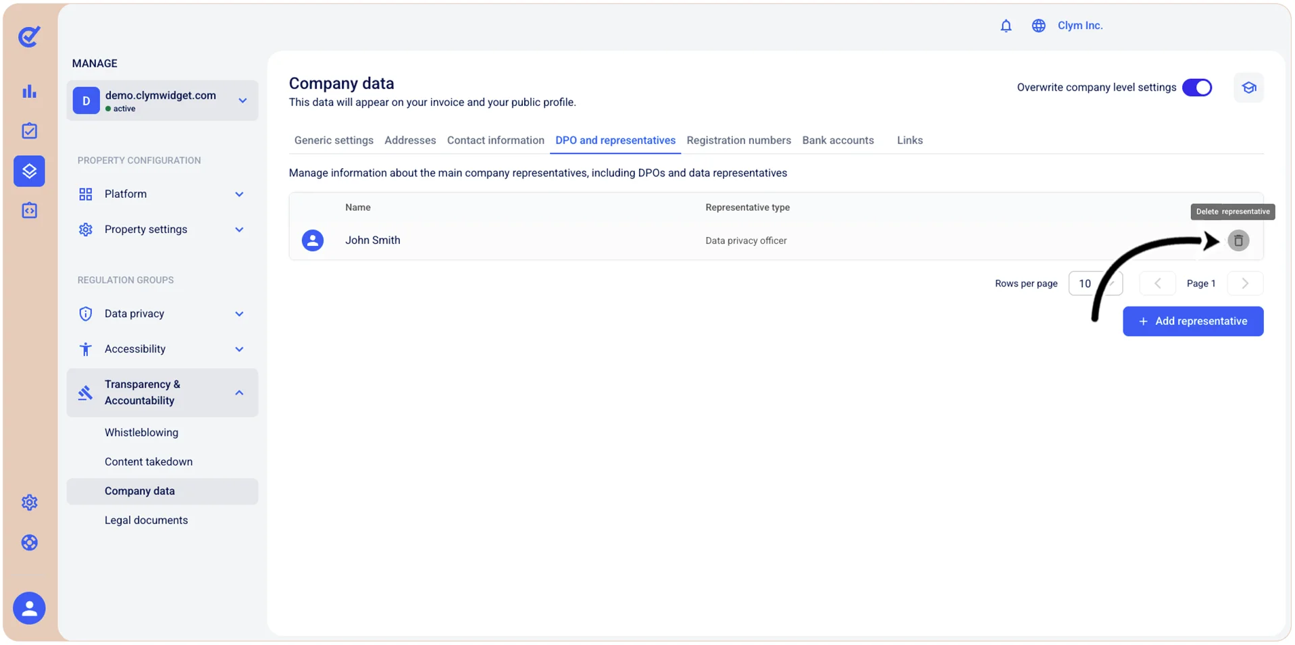
Task: Open the demo.clymwidget.com property dropdown
Action: coord(162,101)
